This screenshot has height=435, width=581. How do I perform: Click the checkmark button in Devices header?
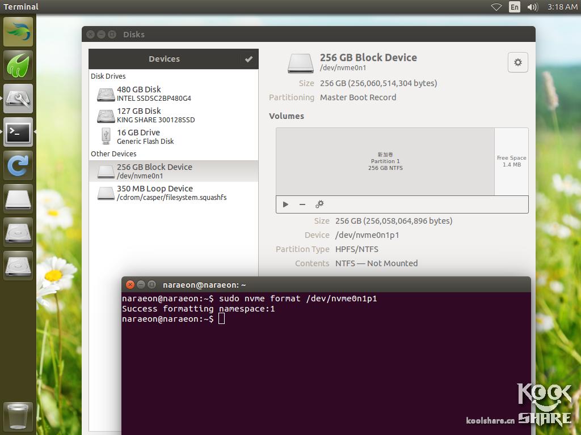pyautogui.click(x=249, y=59)
